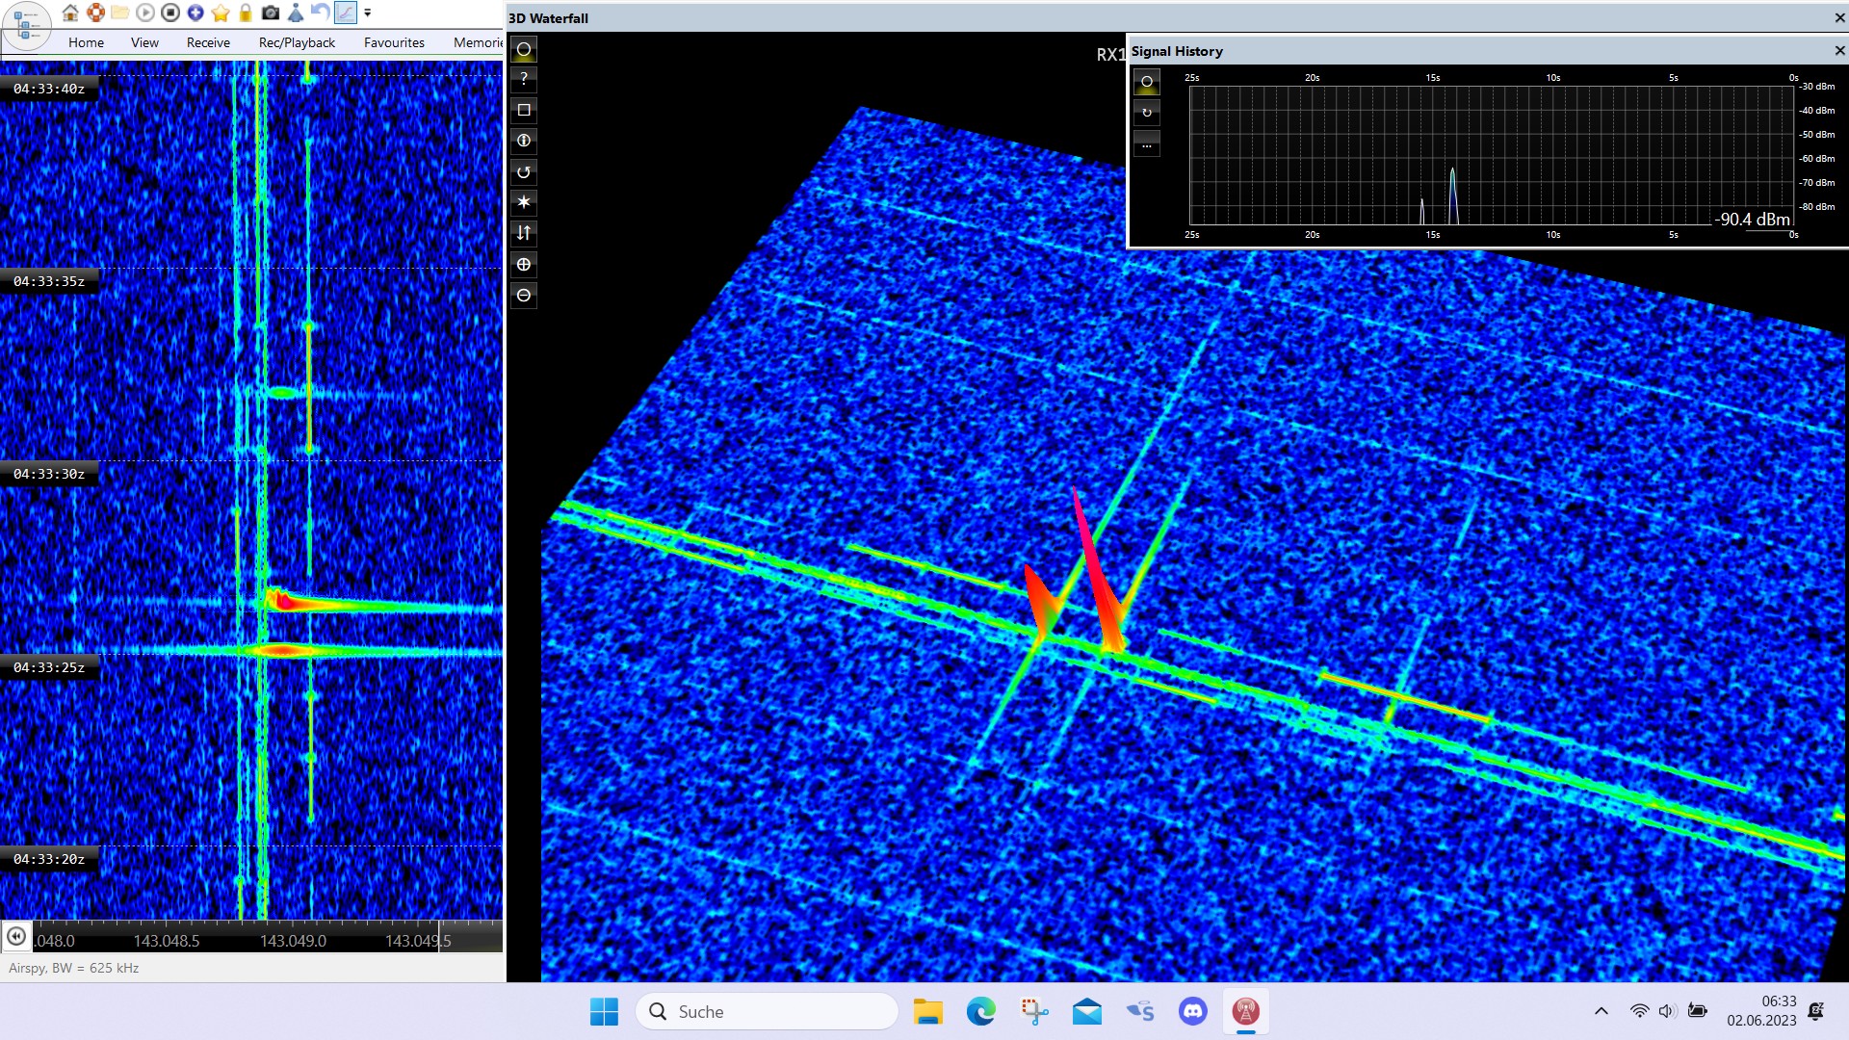The image size is (1849, 1040).
Task: Click the undo arrow icon
Action: (x=320, y=13)
